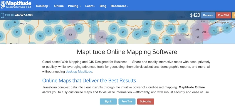The height and width of the screenshot is (106, 235).
Task: Select the 24 cluster marker near Akron
Action: [x=79, y=28]
